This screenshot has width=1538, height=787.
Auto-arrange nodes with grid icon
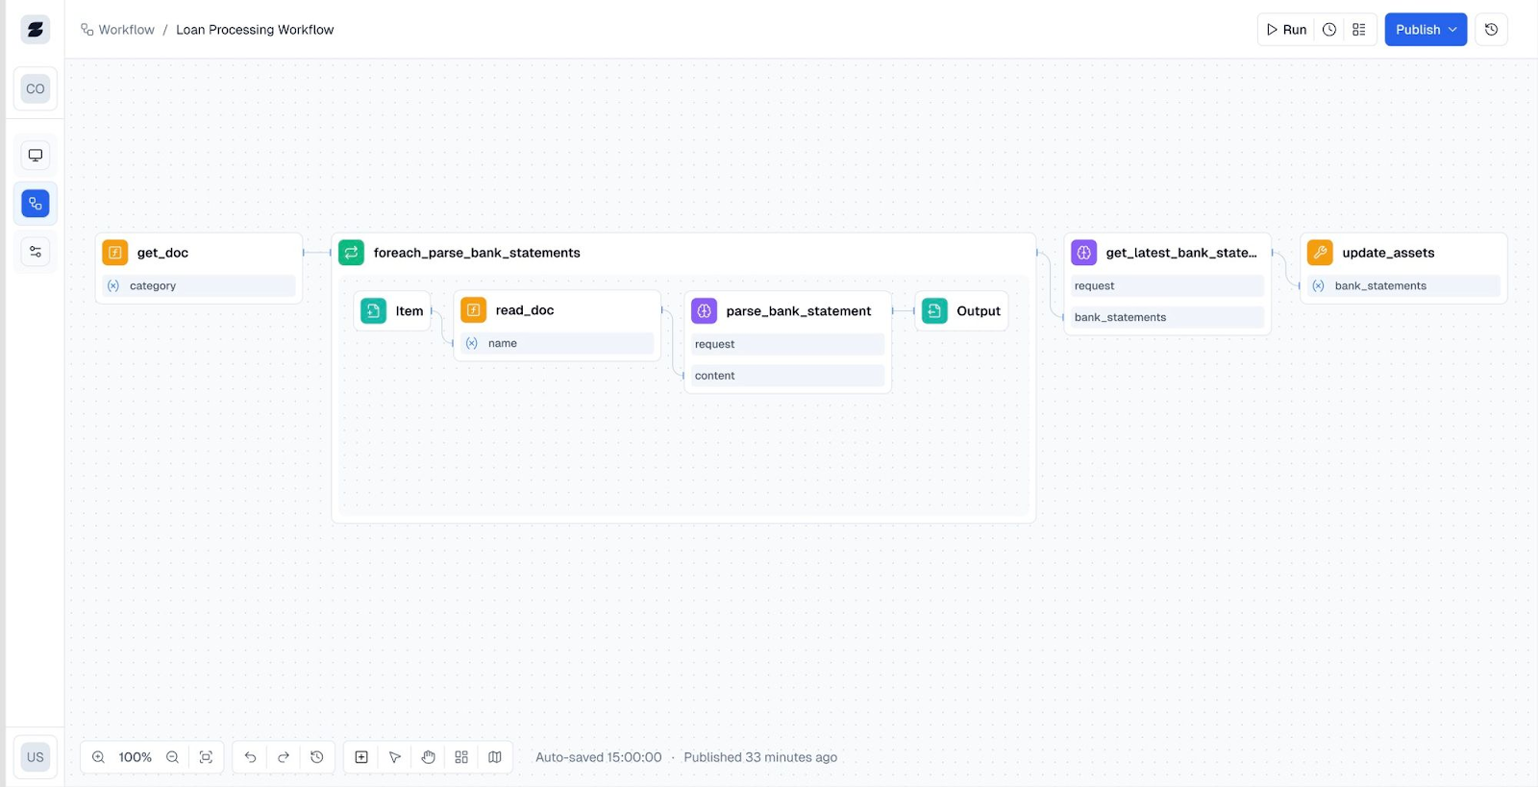(461, 757)
